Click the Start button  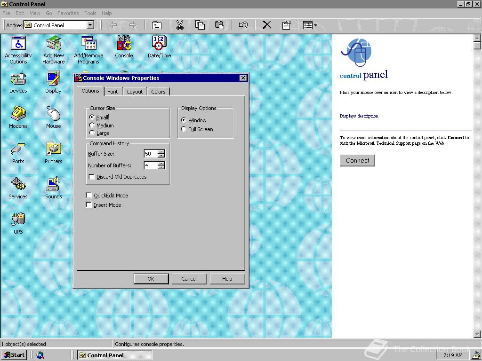[14, 355]
